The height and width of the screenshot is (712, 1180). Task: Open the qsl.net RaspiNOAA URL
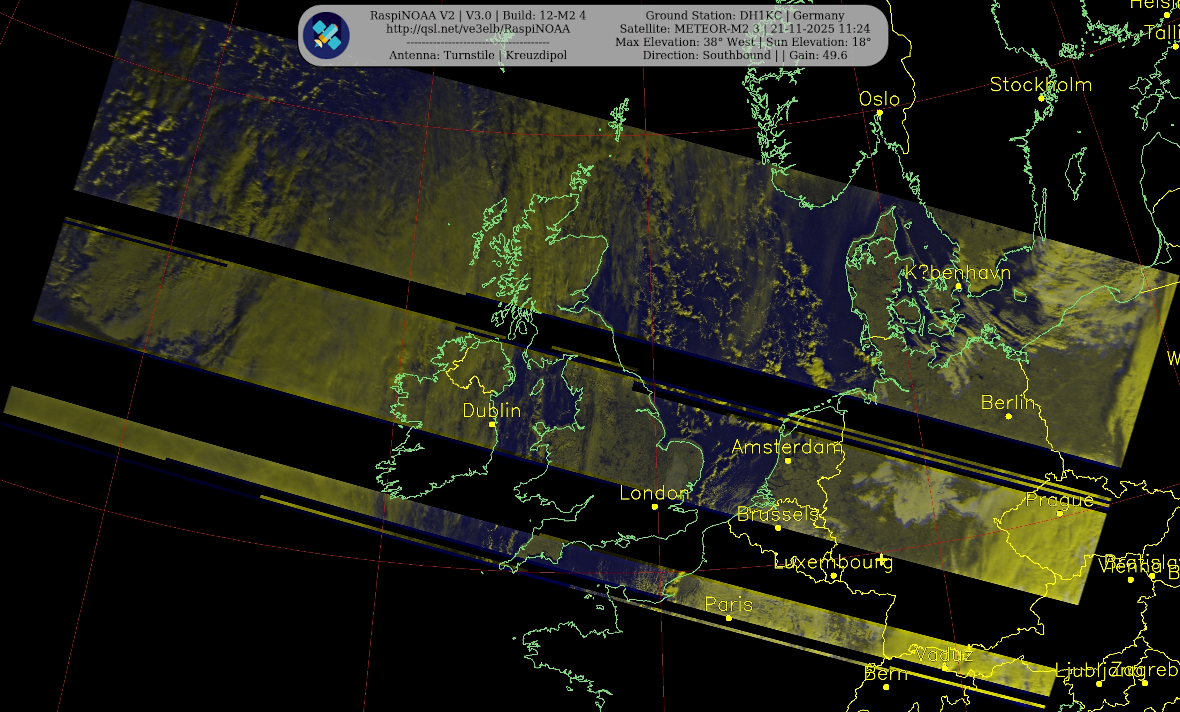point(478,29)
